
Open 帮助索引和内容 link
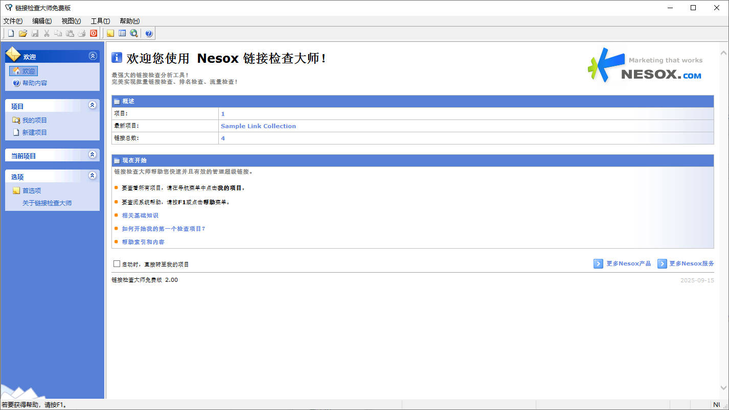(143, 242)
